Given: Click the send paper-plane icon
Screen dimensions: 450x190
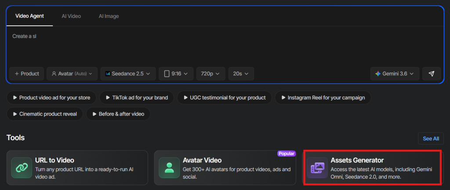Looking at the screenshot, I should click(432, 74).
